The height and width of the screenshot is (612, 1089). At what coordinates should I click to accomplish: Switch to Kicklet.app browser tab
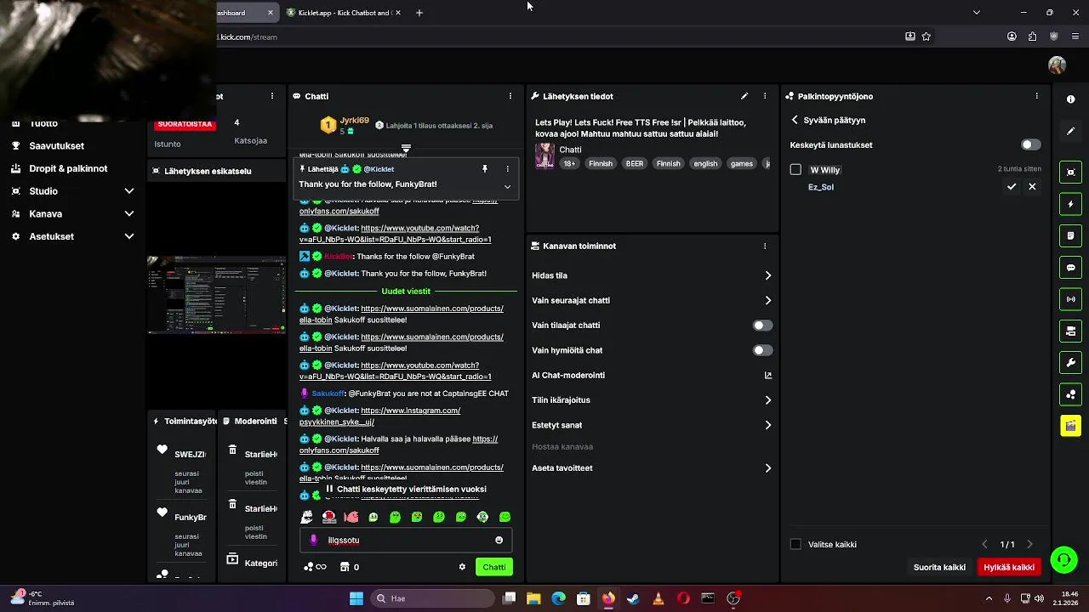click(344, 13)
